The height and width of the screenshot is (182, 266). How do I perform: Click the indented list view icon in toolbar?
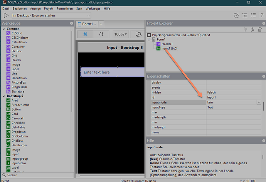tap(245, 15)
